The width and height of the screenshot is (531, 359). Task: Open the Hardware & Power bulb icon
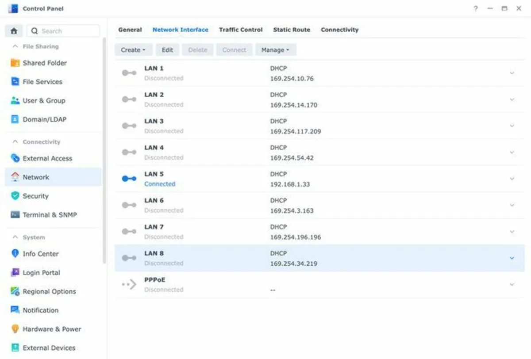click(15, 329)
